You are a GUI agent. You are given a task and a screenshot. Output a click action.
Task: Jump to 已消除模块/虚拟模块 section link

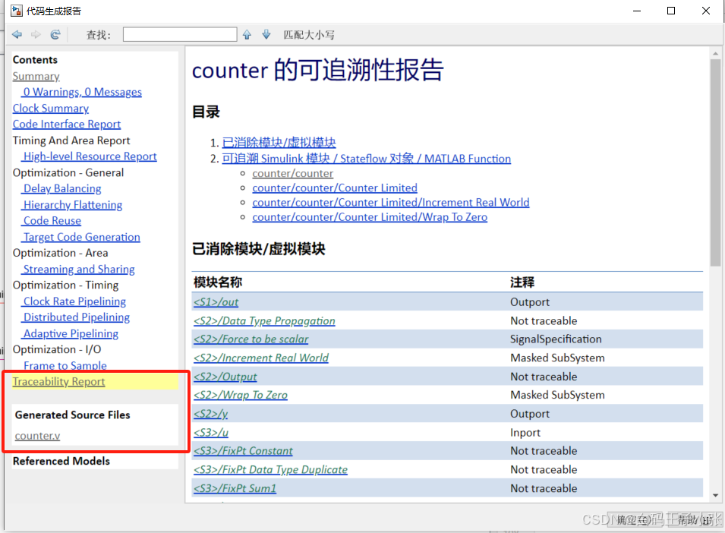pyautogui.click(x=279, y=143)
